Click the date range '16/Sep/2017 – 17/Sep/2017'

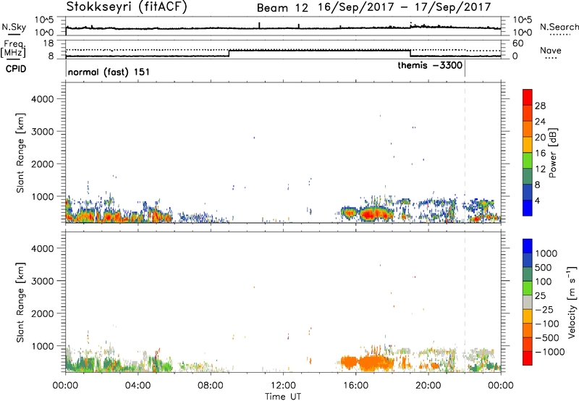click(x=405, y=7)
